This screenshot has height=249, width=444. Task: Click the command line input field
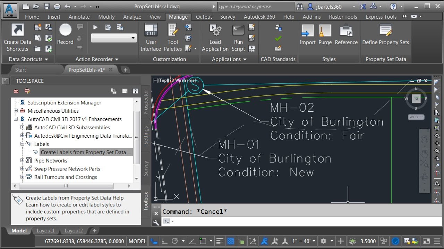[302, 221]
